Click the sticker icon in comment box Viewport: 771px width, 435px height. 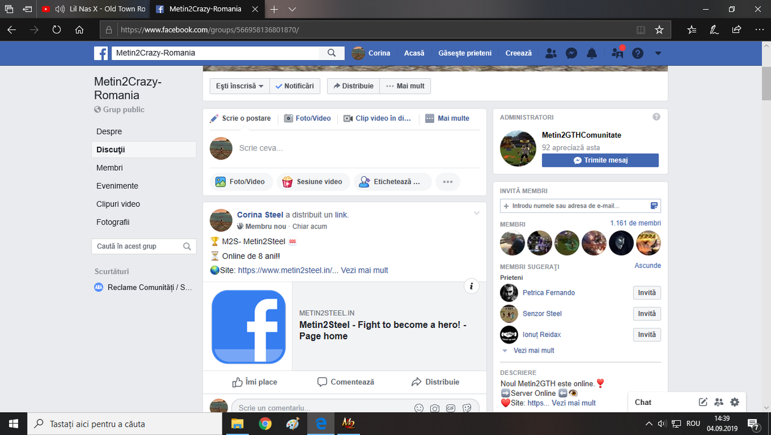coord(466,408)
